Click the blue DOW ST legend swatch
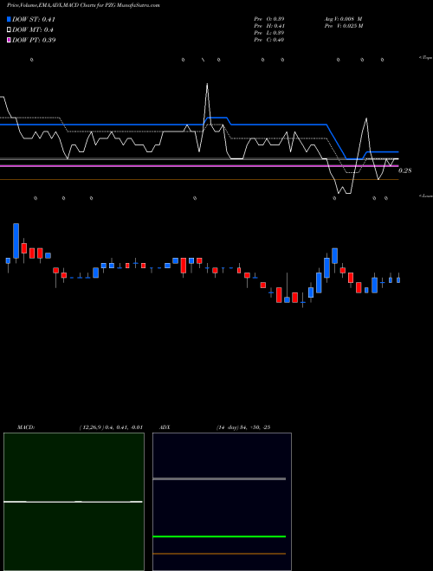This screenshot has height=571, width=433. point(9,19)
